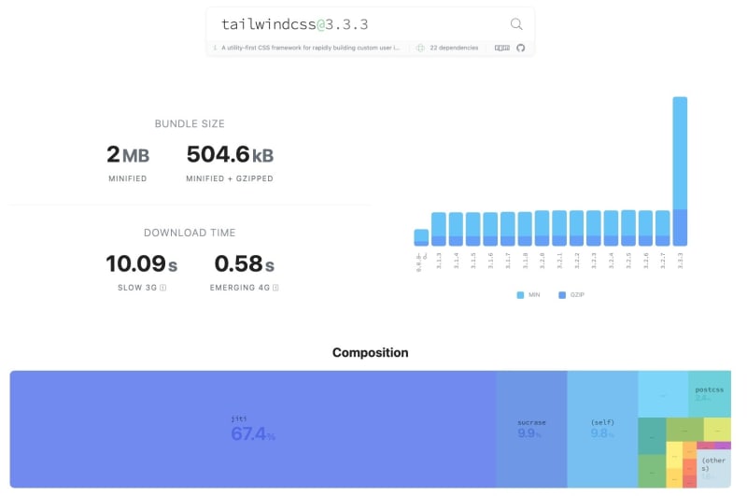Click the EMERGING 4G label

pyautogui.click(x=240, y=288)
